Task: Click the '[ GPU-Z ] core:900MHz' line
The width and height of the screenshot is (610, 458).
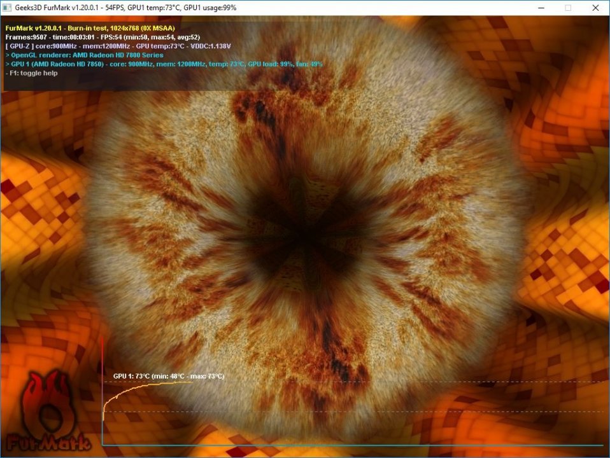Action: point(118,46)
